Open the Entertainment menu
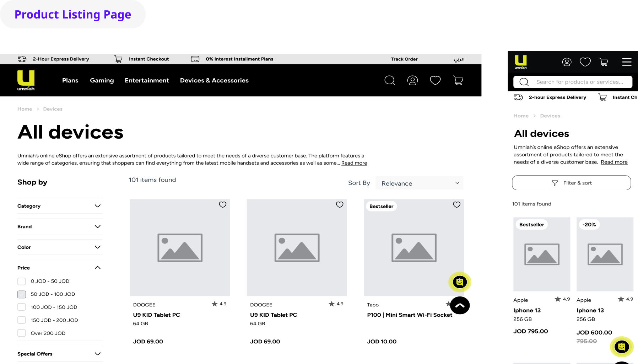This screenshot has height=364, width=638. coord(147,80)
